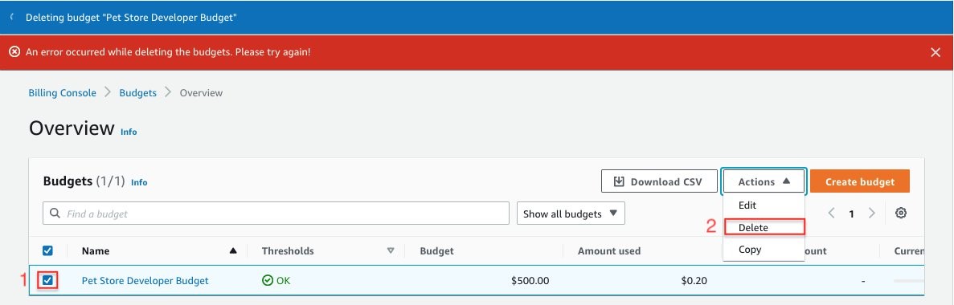The image size is (954, 305).
Task: Click the Find a budget search field
Action: click(x=276, y=213)
